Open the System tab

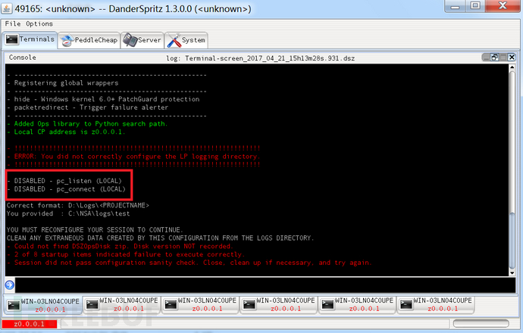coord(186,40)
